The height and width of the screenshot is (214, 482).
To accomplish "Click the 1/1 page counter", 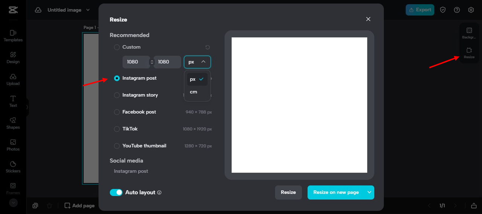I will pyautogui.click(x=442, y=206).
